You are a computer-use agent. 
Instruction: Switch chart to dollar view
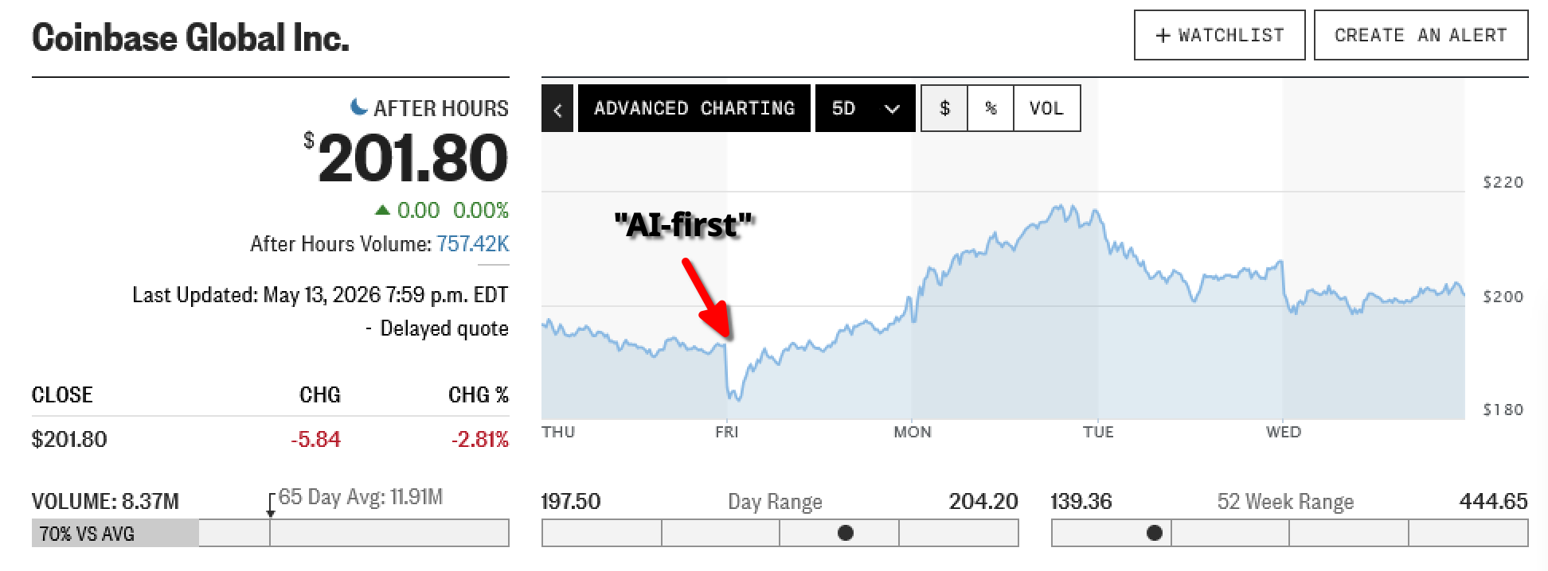[x=944, y=108]
